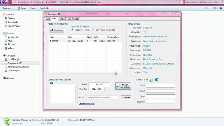Click the Computer breadcrumb in address bar
The image size is (224, 126).
(22, 2)
